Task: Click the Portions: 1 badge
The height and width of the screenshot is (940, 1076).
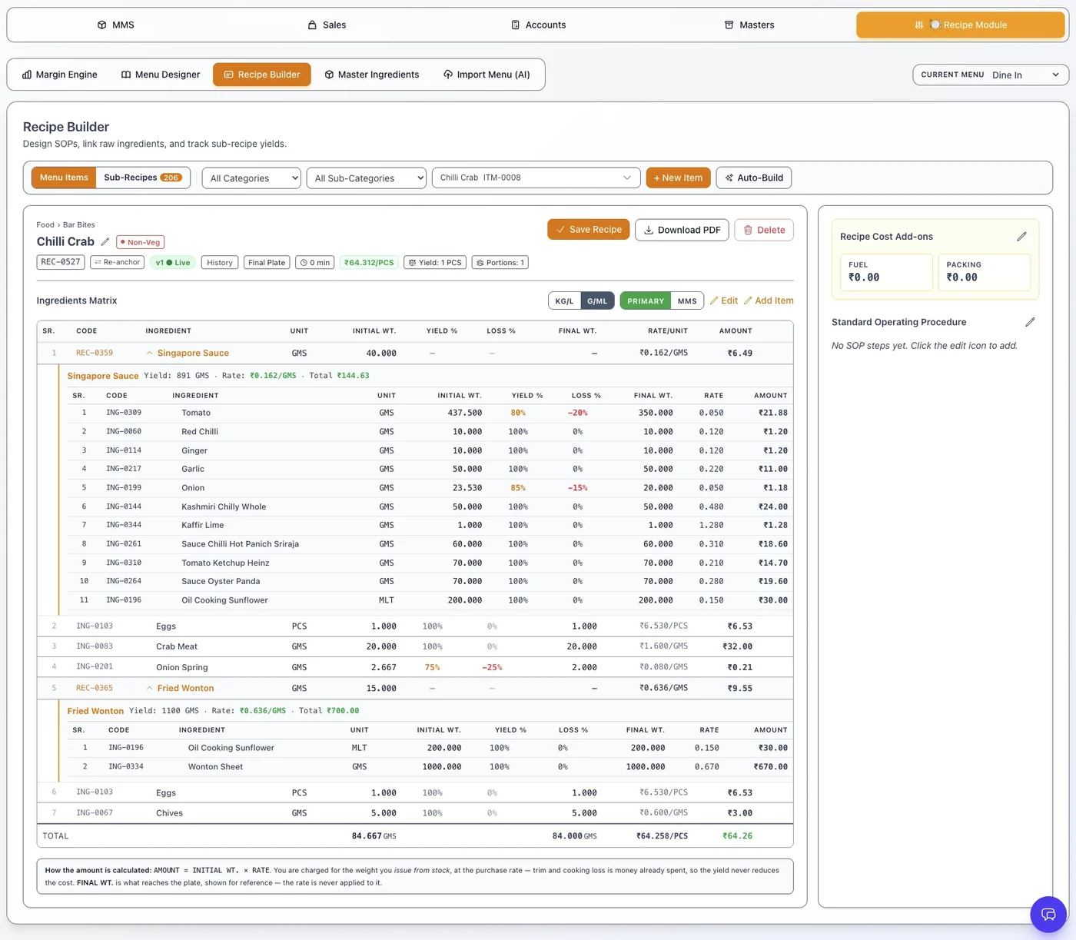Action: 500,262
